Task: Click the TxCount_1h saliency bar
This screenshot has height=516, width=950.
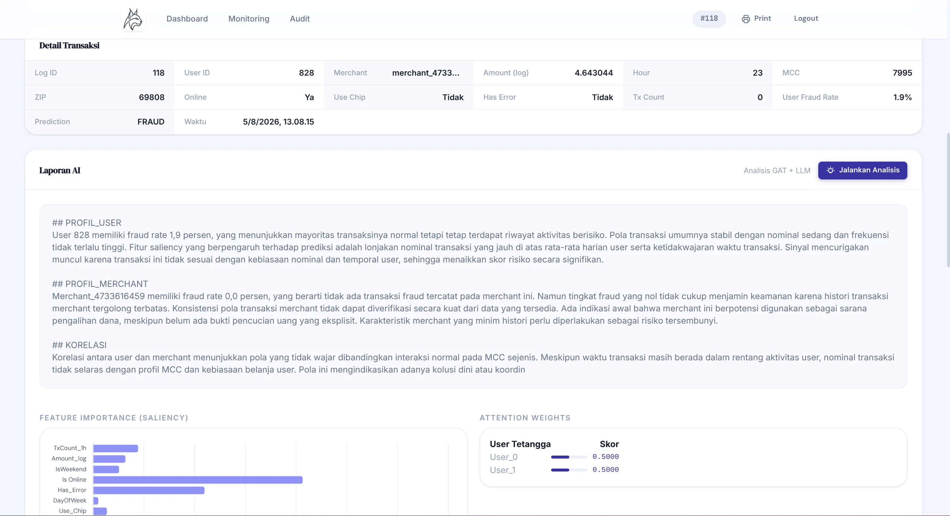Action: pos(116,448)
